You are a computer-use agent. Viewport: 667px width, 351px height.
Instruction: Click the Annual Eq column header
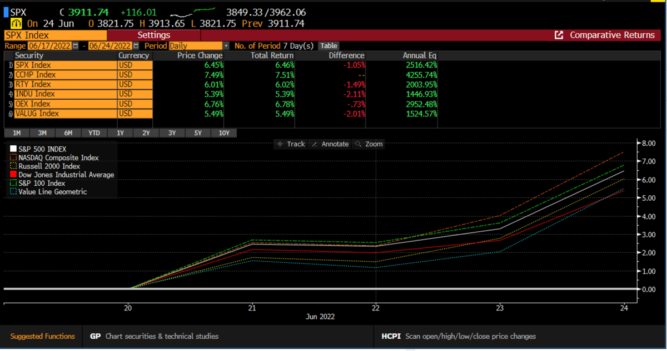(420, 55)
